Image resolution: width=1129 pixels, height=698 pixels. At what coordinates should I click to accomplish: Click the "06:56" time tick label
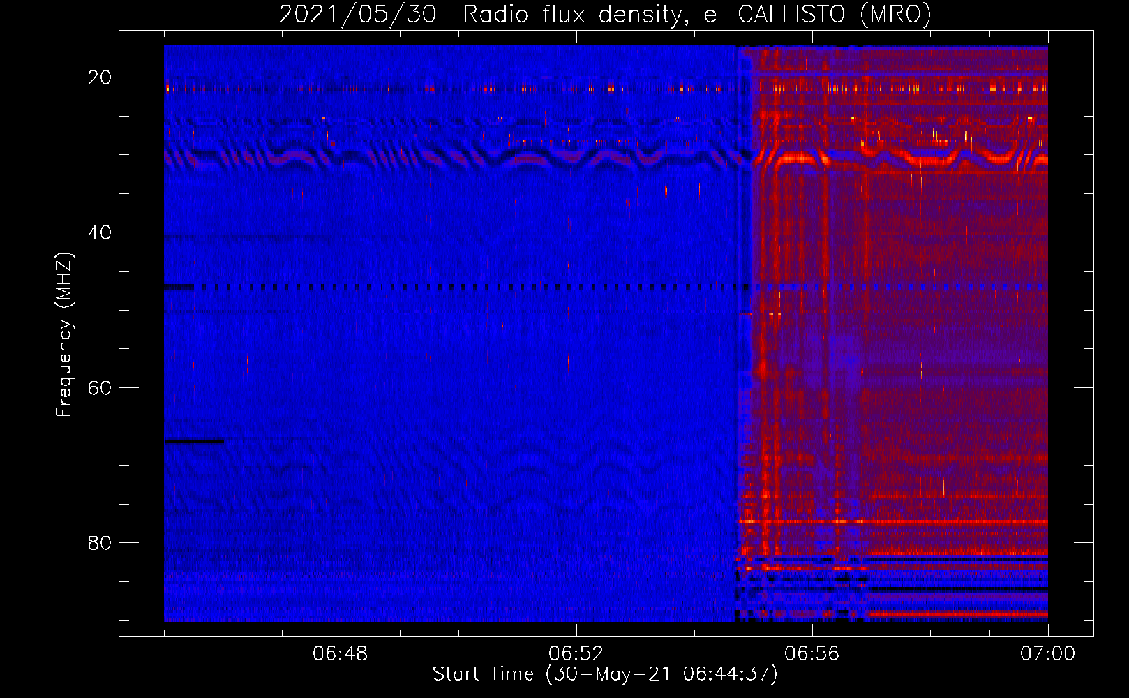(x=812, y=654)
